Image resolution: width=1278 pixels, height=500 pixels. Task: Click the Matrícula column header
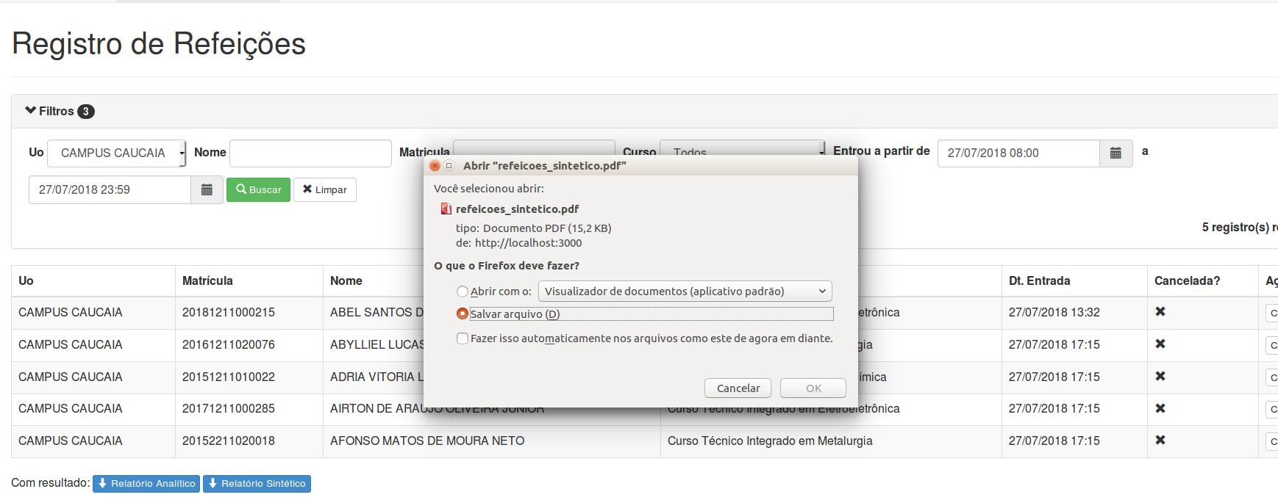click(x=207, y=280)
